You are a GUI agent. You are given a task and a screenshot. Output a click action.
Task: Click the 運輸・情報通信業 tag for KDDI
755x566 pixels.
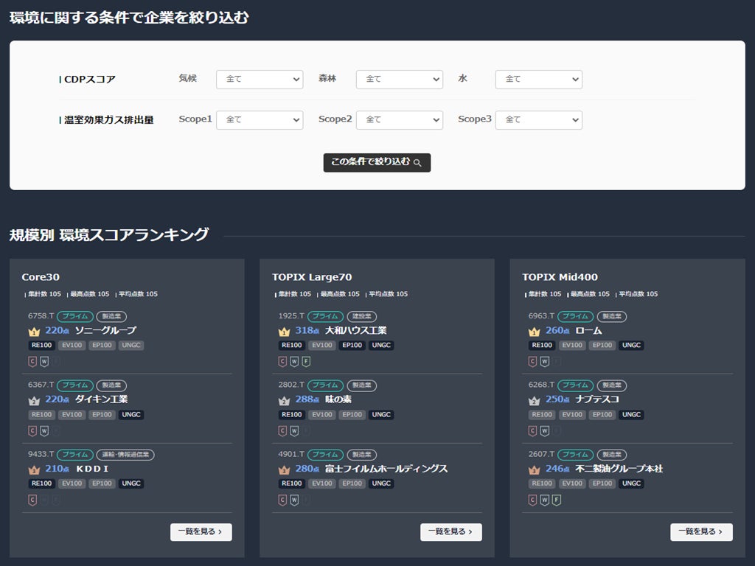coord(125,454)
